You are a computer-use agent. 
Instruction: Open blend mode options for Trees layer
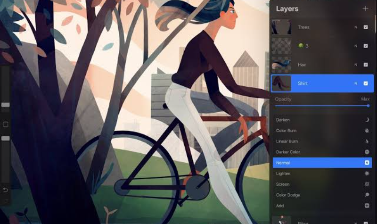(x=356, y=27)
